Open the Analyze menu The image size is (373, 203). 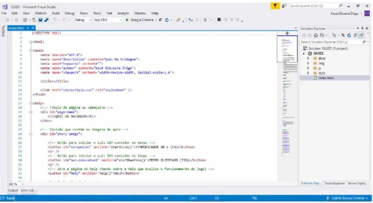click(123, 13)
